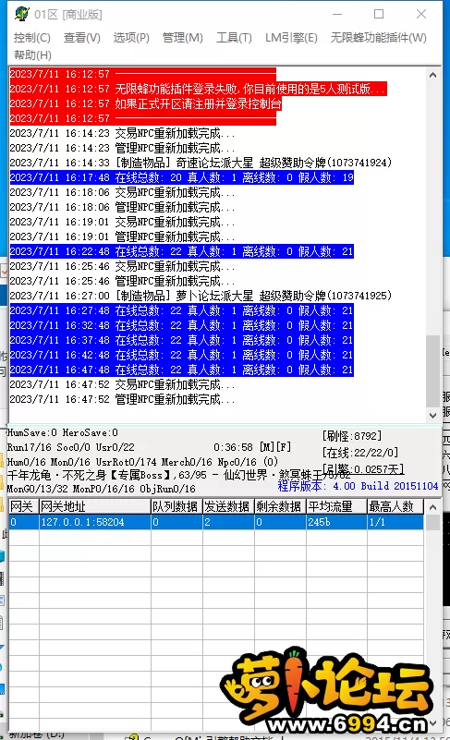Click the 发送数据 column header
Image resolution: width=450 pixels, height=740 pixels.
click(228, 507)
